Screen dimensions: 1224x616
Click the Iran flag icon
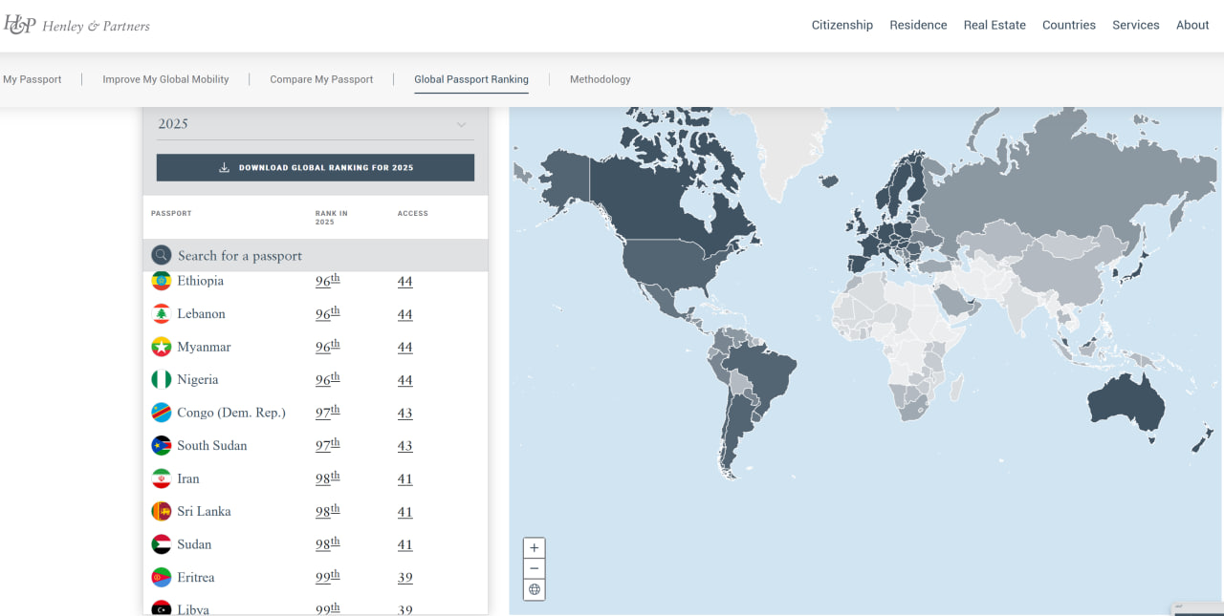pyautogui.click(x=162, y=478)
